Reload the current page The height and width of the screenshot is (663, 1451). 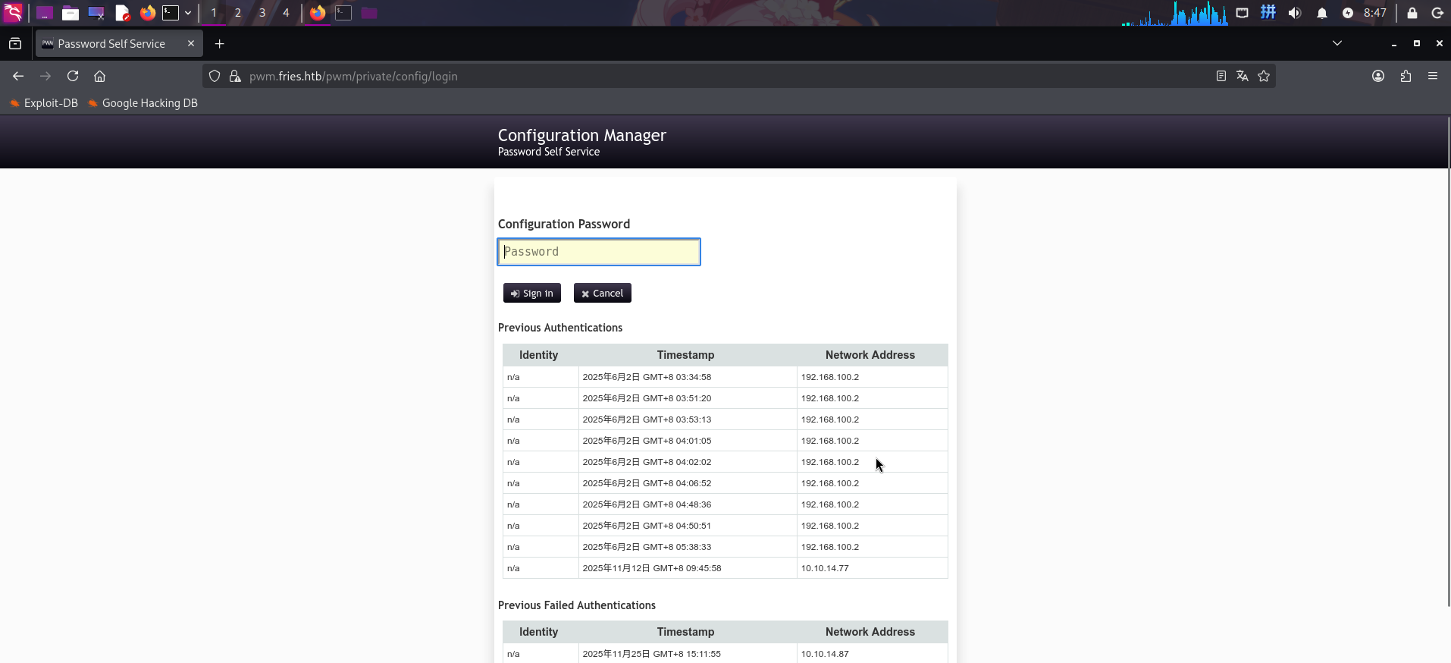pos(73,76)
